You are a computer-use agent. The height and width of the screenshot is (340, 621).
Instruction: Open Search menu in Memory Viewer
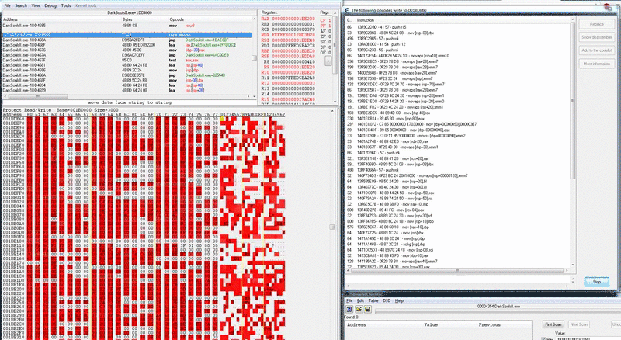click(x=21, y=5)
